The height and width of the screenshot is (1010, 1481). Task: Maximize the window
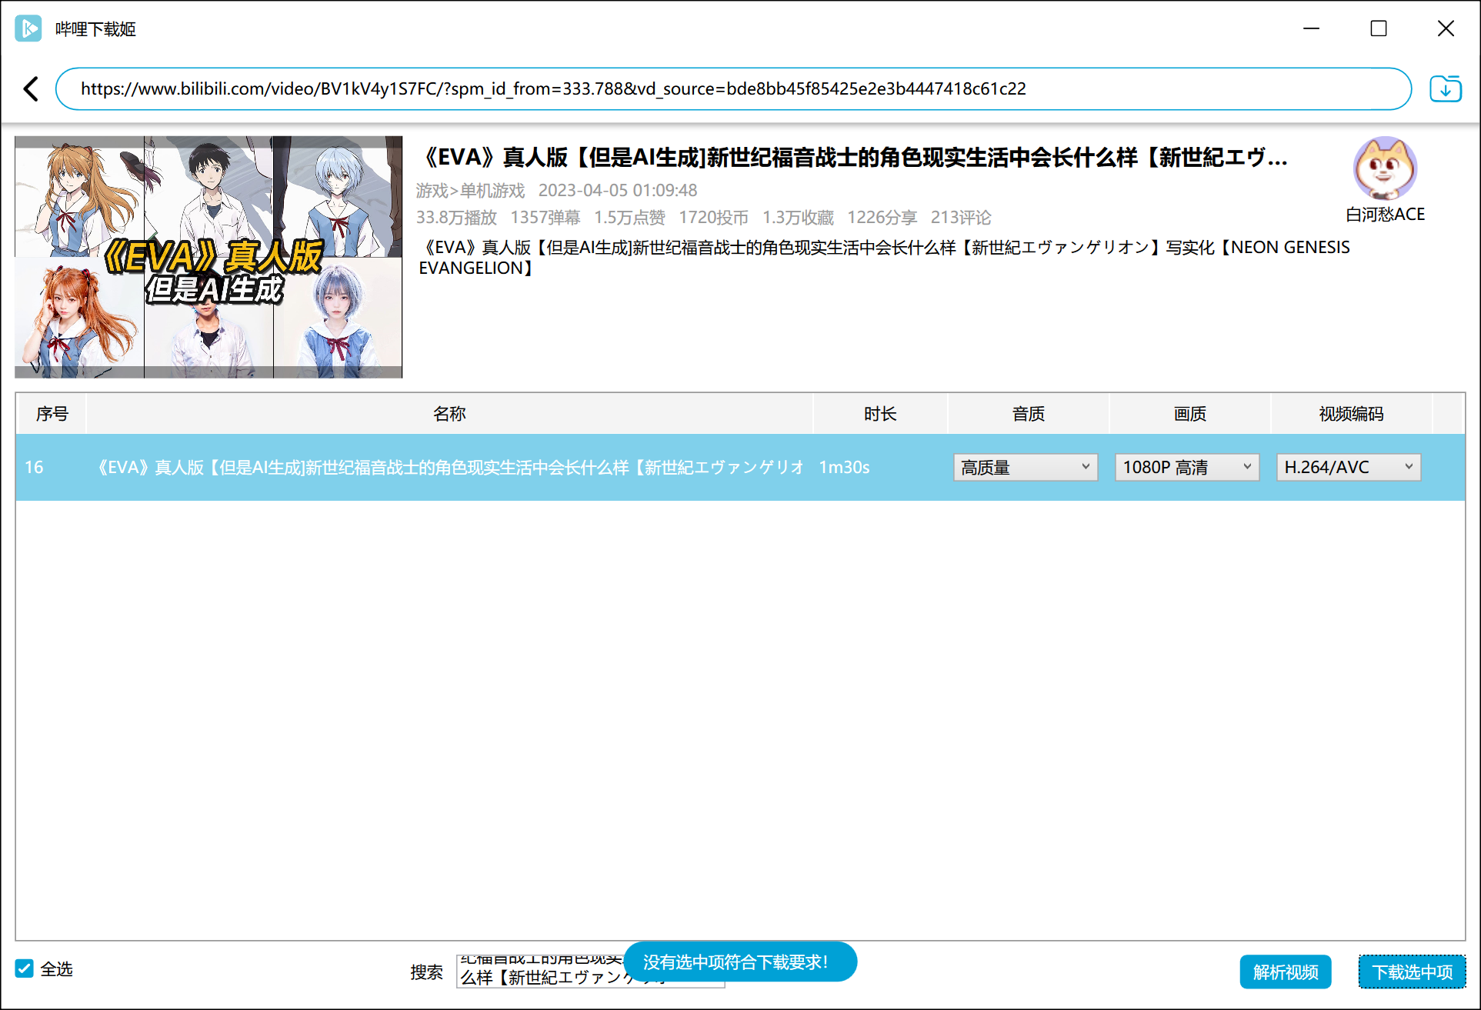1378,29
